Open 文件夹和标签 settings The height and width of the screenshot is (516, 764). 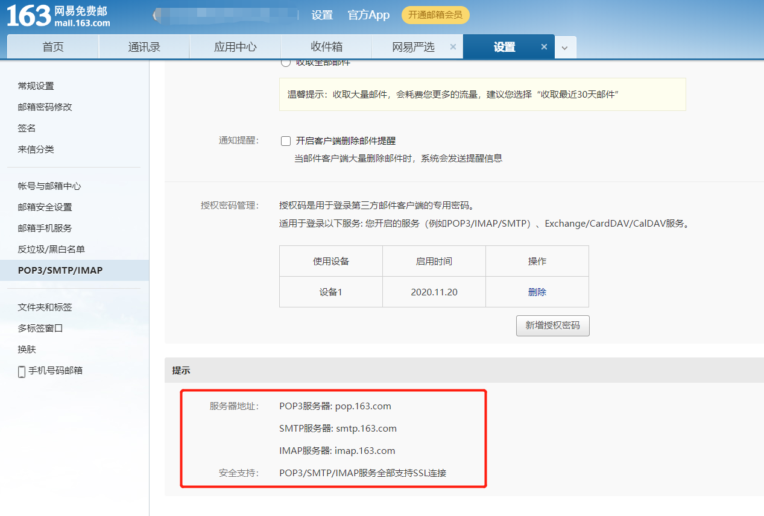(45, 307)
